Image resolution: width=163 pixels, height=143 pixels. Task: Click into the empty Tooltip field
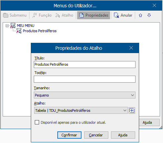tap(84, 79)
